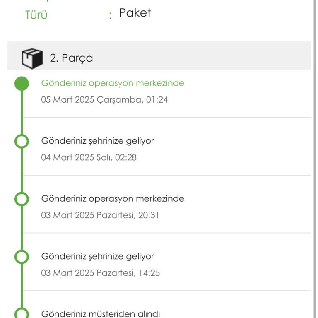
Task: Select the 'Paket' type value
Action: click(135, 13)
